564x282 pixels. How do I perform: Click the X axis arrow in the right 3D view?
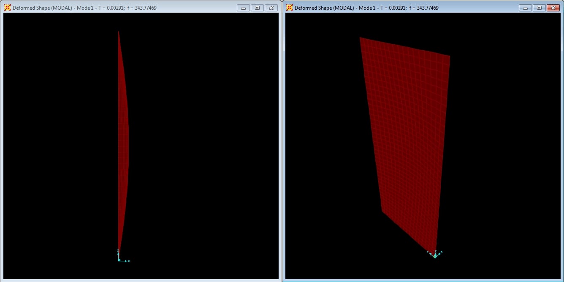point(439,253)
